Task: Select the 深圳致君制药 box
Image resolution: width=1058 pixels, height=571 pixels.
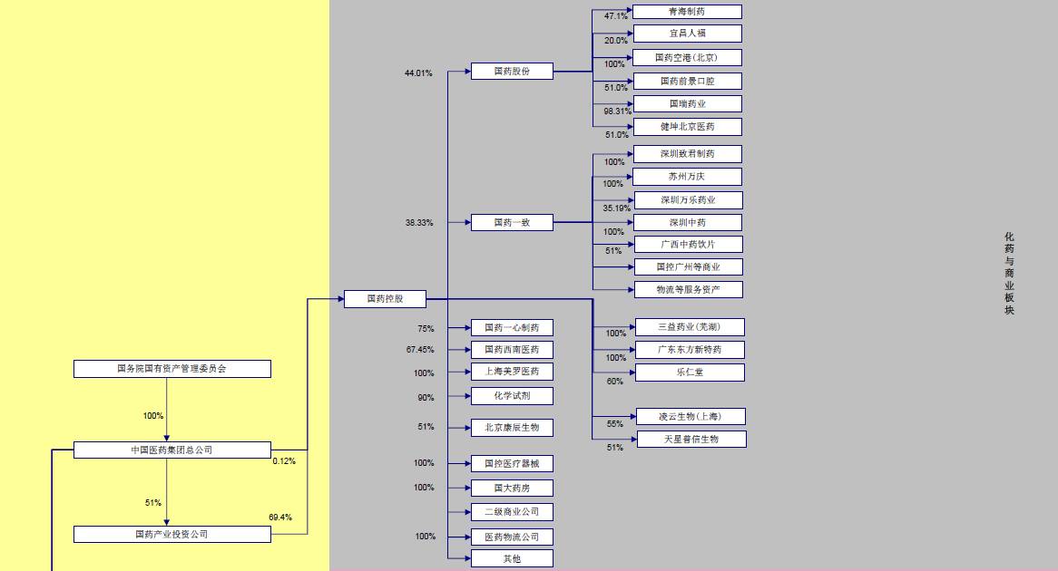Action: [687, 154]
